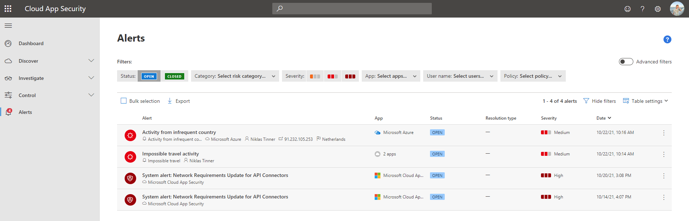Click the Hide filters funnel icon
Viewport: 689px width, 221px height.
point(586,101)
